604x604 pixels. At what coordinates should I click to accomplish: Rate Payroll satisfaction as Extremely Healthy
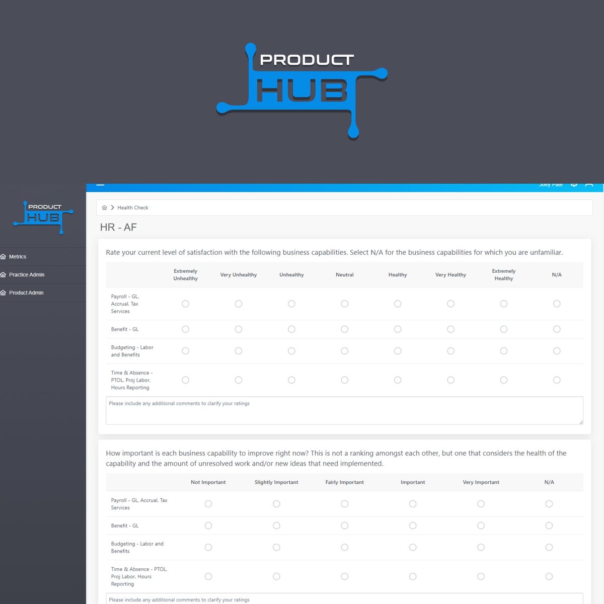[504, 304]
